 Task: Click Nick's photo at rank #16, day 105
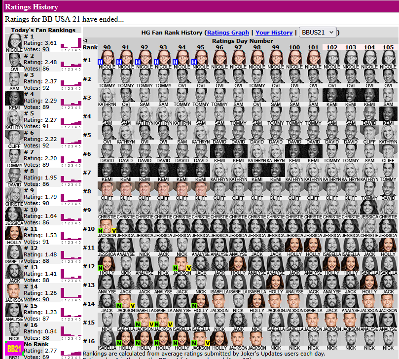[x=388, y=338]
